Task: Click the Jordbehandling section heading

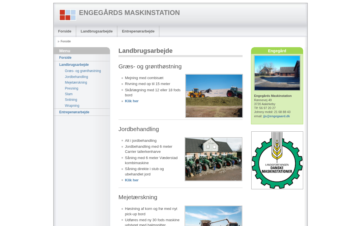Action: point(139,129)
